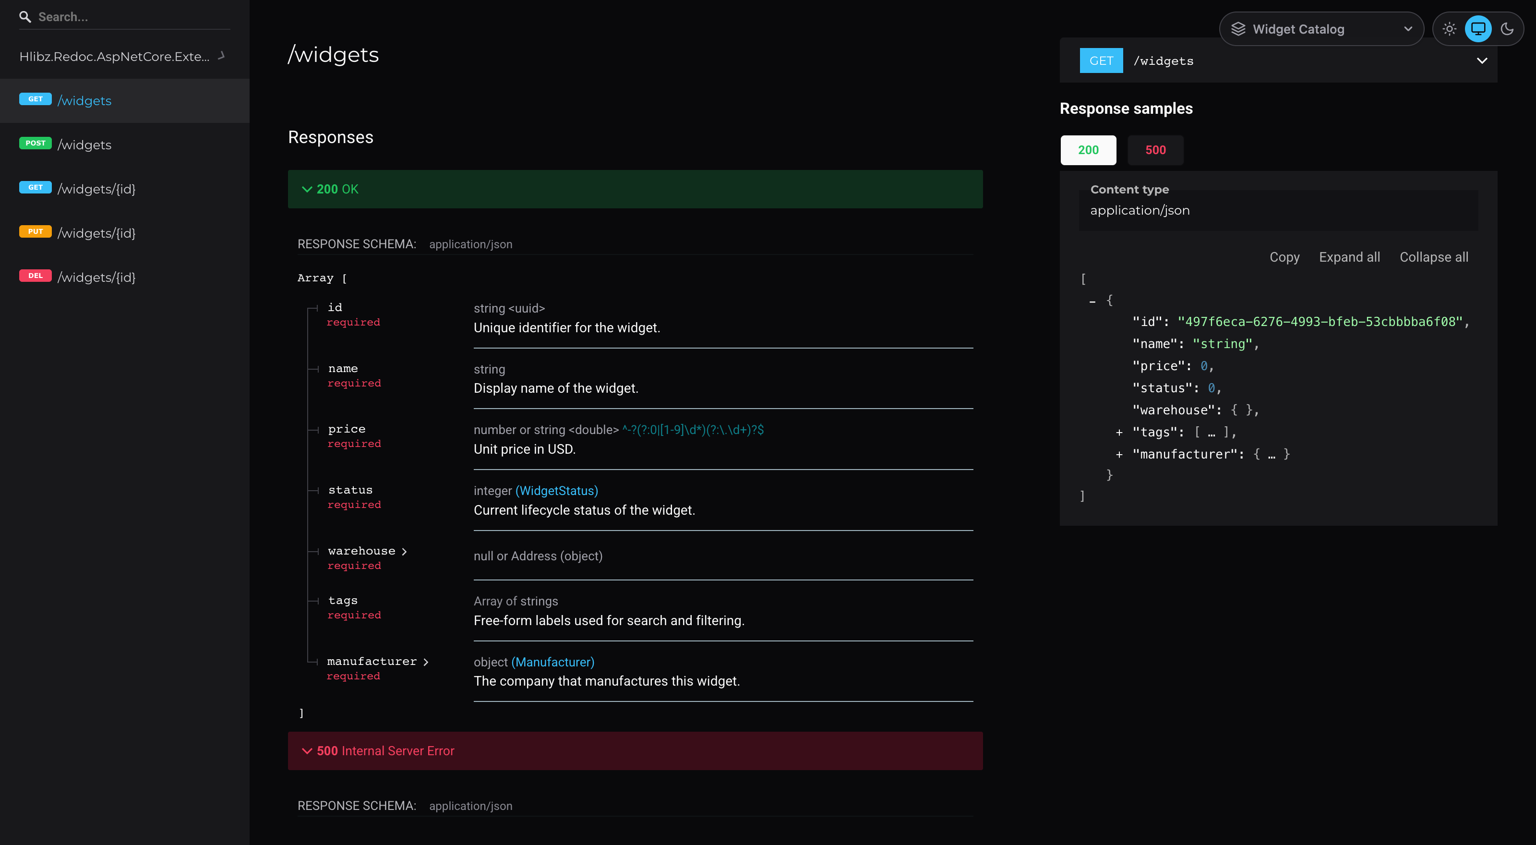Follow the (WidgetStatus) type link
The width and height of the screenshot is (1536, 845).
coord(556,491)
